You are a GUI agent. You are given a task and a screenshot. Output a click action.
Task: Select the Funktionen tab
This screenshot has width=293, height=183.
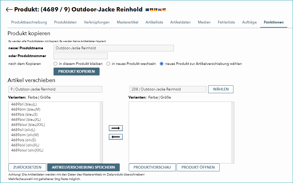click(x=273, y=22)
